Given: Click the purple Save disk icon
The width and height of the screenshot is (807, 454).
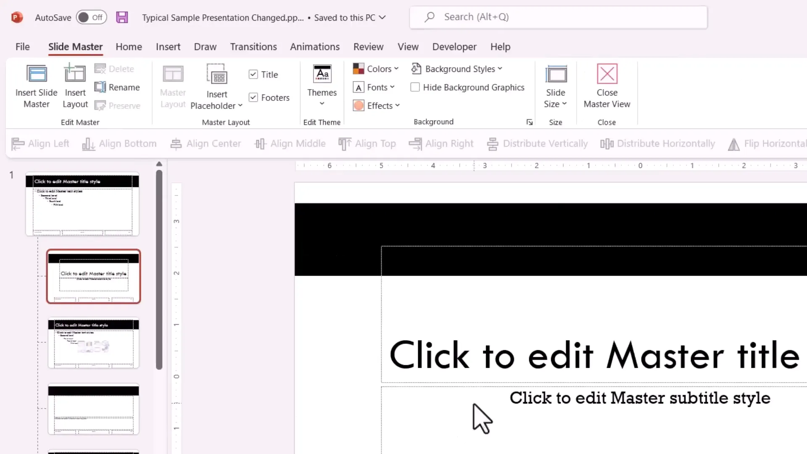Looking at the screenshot, I should [x=122, y=17].
